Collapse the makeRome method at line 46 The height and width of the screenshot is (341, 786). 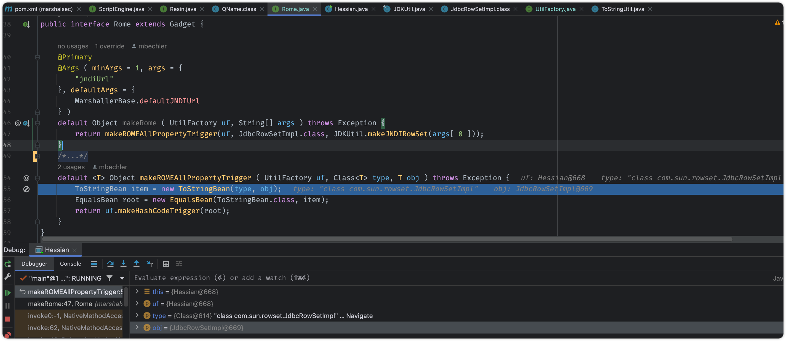coord(37,123)
